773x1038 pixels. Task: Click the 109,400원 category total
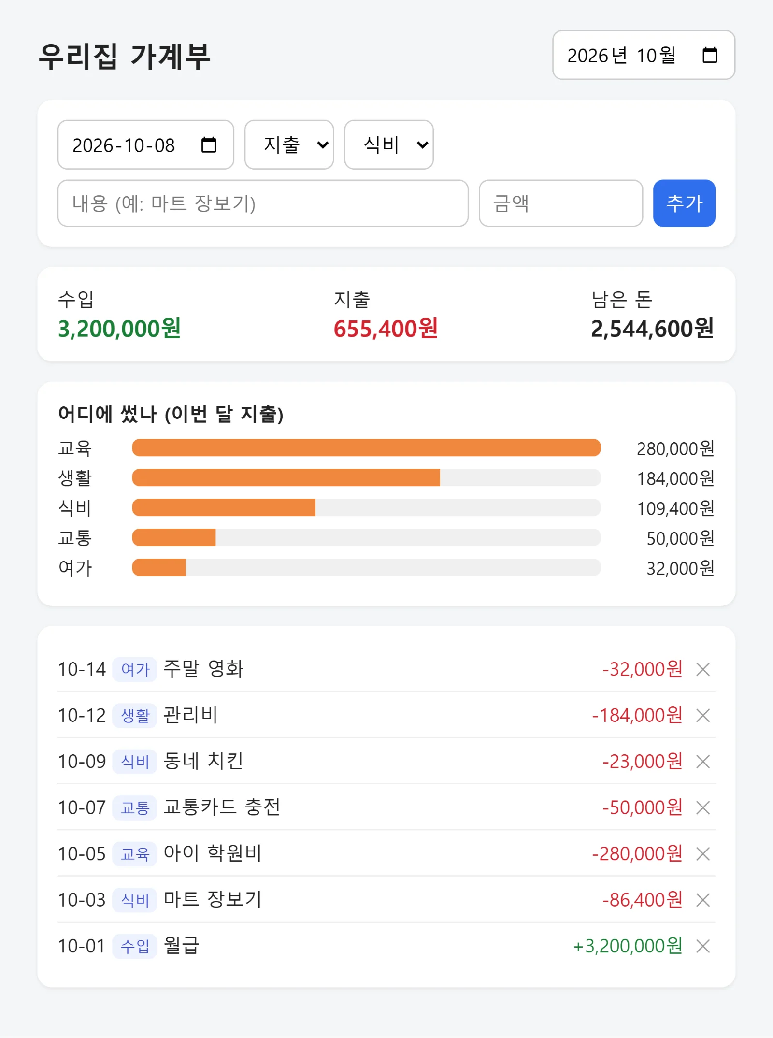[675, 508]
